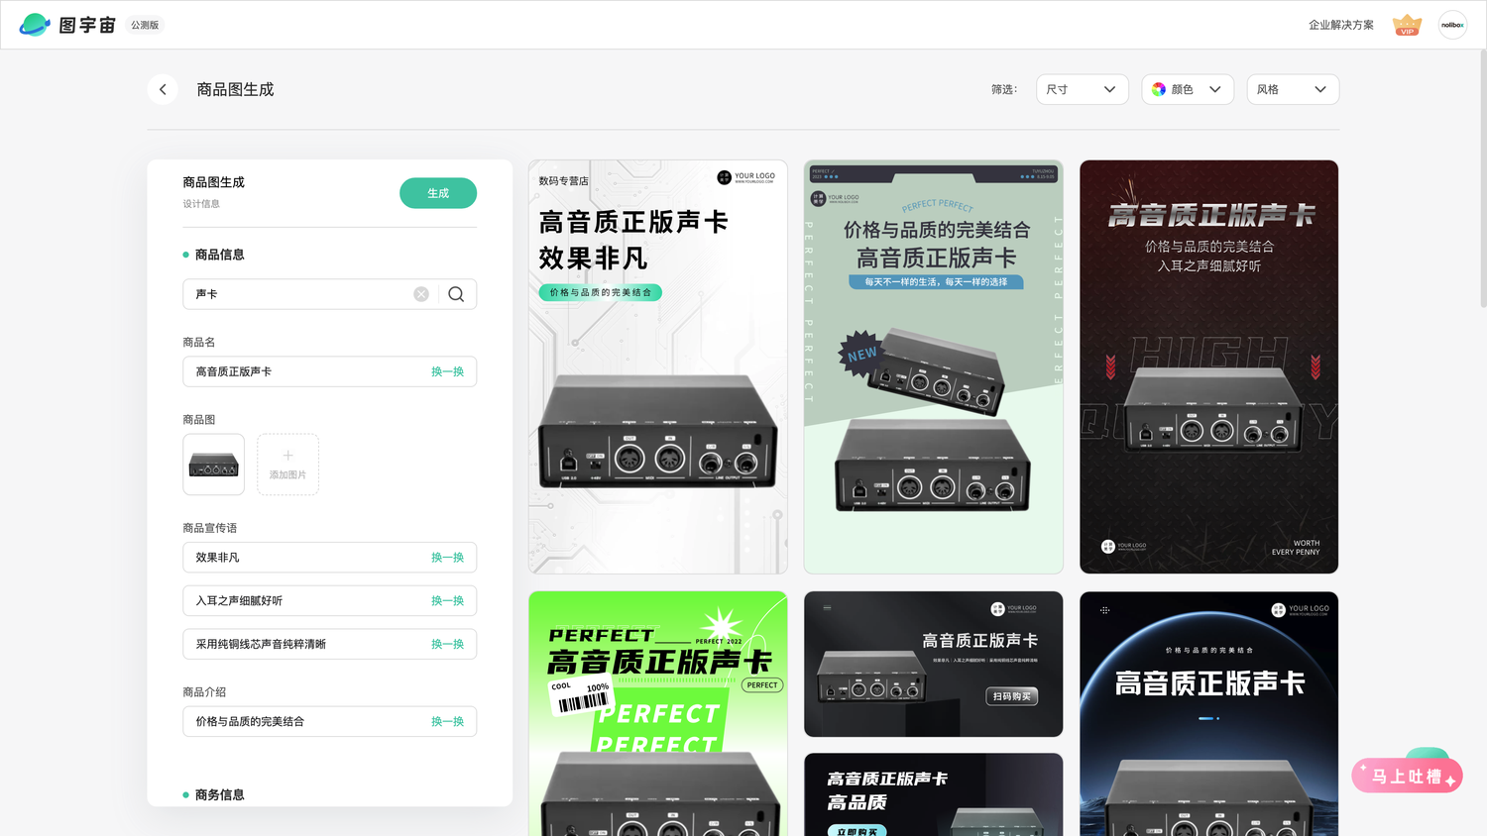Clear the 声卡 search field
This screenshot has width=1487, height=836.
tap(421, 294)
